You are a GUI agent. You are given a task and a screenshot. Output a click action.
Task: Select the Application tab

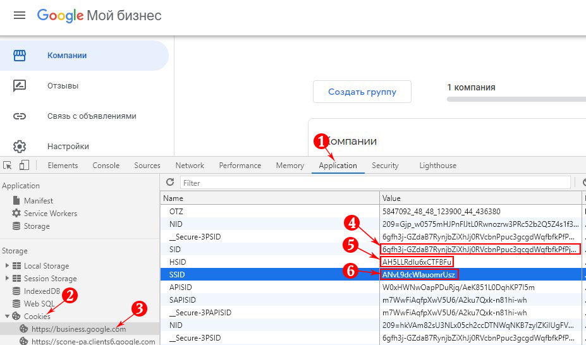point(338,166)
